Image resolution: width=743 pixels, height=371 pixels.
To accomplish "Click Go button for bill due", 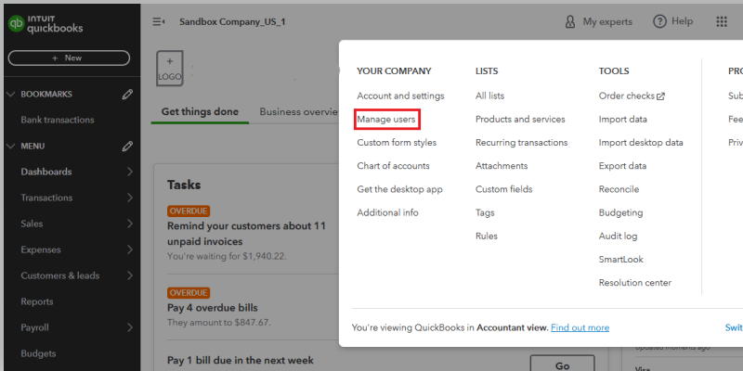I will tap(562, 365).
